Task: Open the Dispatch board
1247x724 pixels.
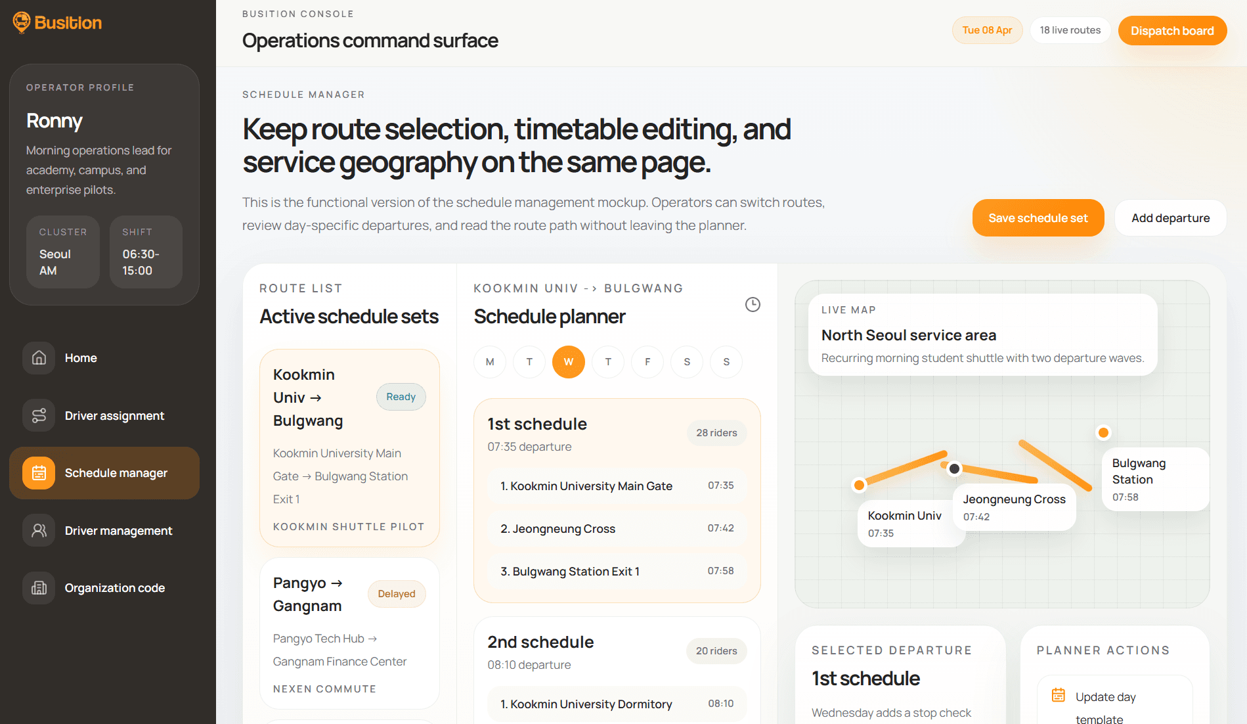Action: pos(1172,30)
